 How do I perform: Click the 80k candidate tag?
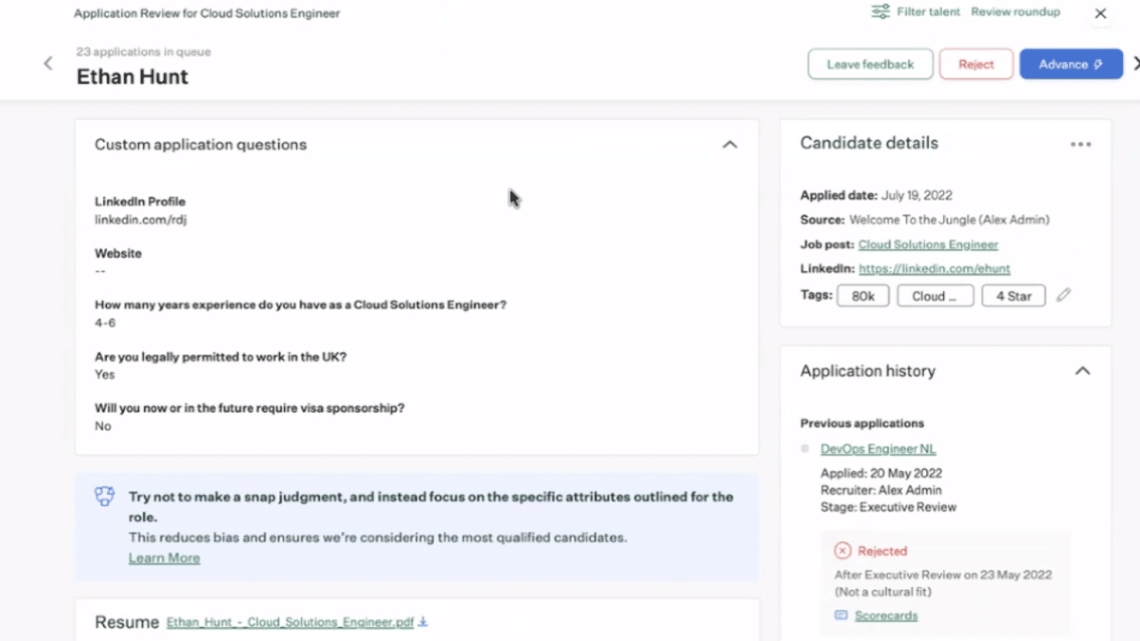coord(862,295)
